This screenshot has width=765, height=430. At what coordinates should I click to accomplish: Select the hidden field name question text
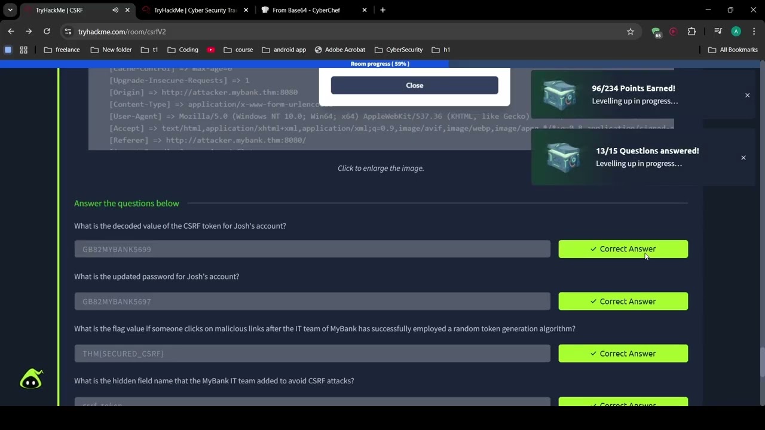(214, 380)
